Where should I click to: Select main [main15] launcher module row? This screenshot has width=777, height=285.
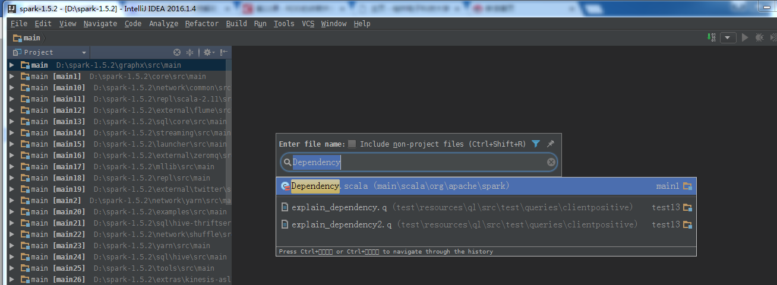(119, 144)
